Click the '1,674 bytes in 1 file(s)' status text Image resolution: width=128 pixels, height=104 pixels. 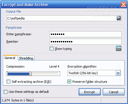[x=18, y=100]
